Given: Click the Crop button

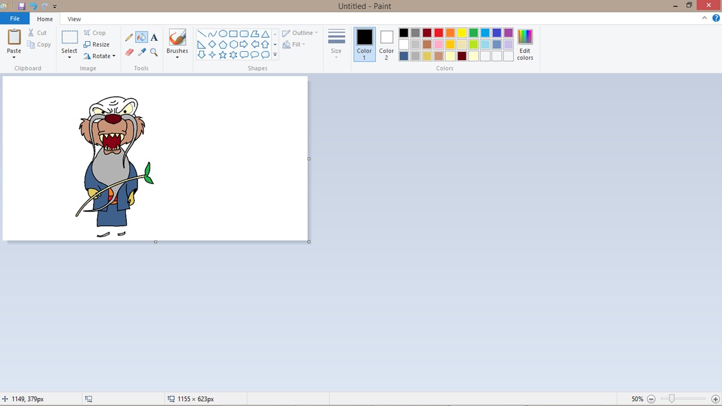Looking at the screenshot, I should coord(94,33).
